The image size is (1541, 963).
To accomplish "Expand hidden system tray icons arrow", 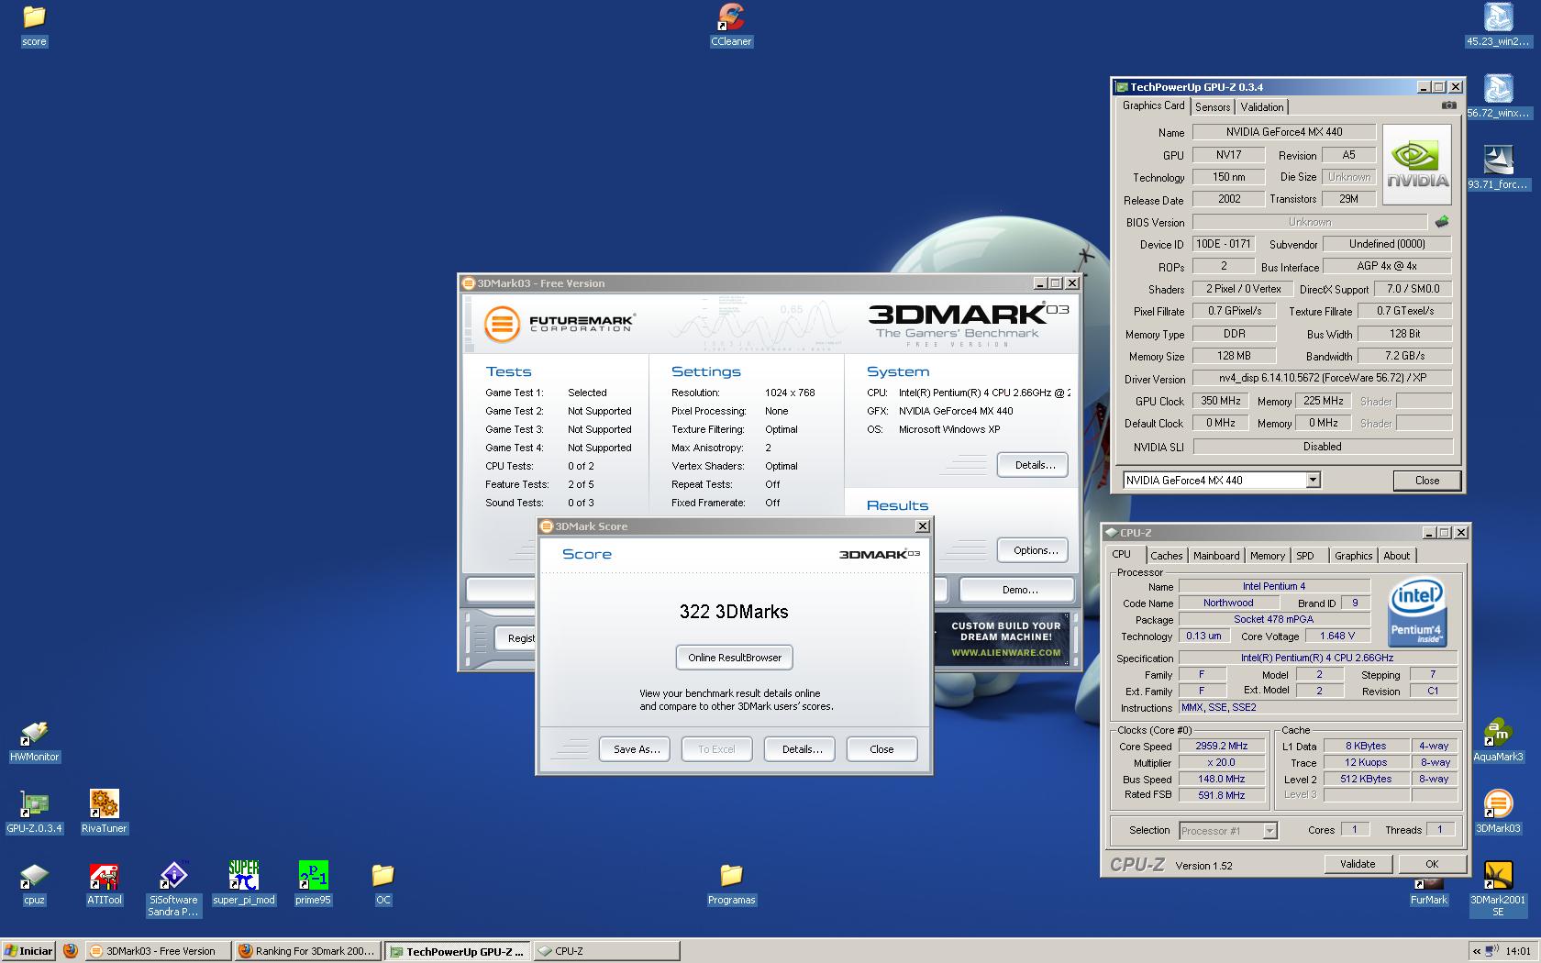I will tap(1476, 951).
